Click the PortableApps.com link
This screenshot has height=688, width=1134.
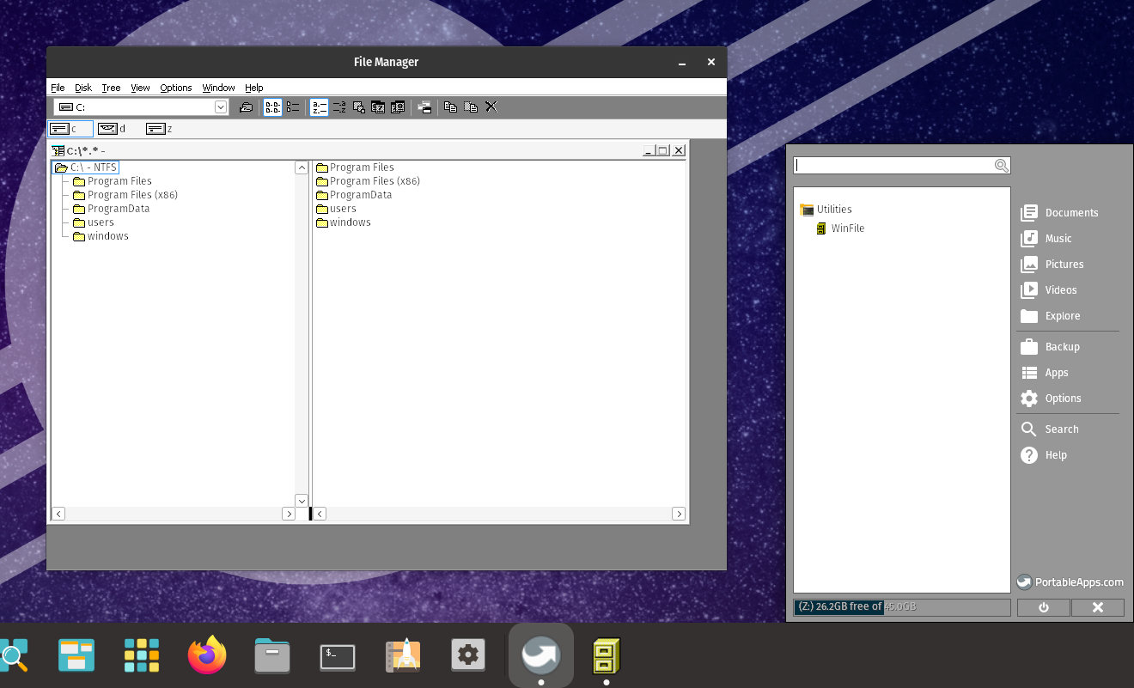(x=1070, y=582)
